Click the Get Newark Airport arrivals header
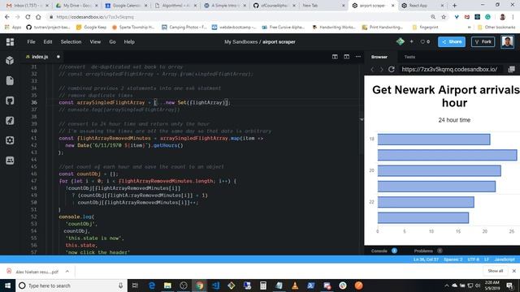This screenshot has width=520, height=292. click(x=446, y=96)
